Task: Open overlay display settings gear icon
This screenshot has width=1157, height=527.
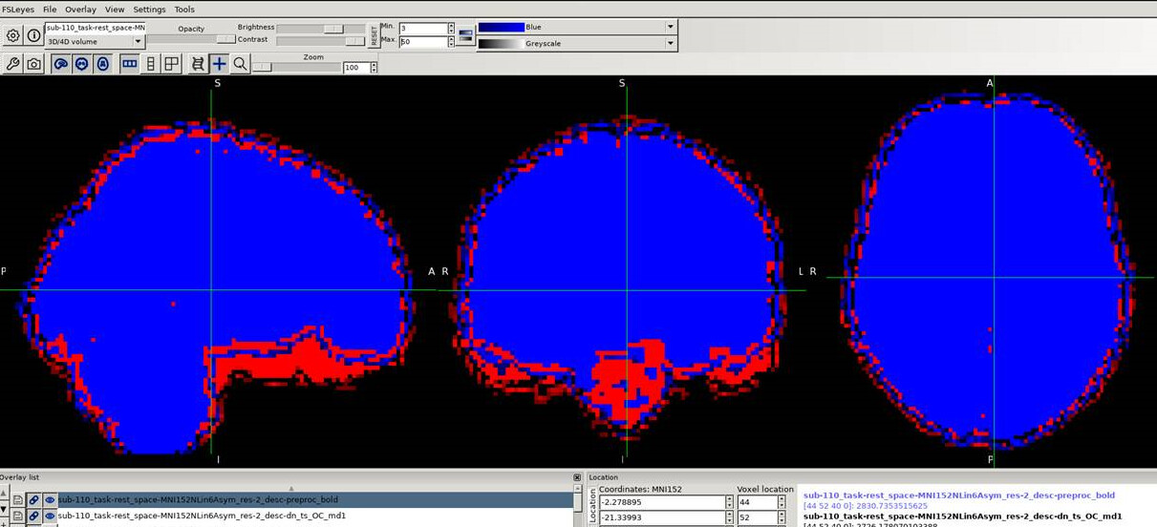Action: pyautogui.click(x=12, y=35)
